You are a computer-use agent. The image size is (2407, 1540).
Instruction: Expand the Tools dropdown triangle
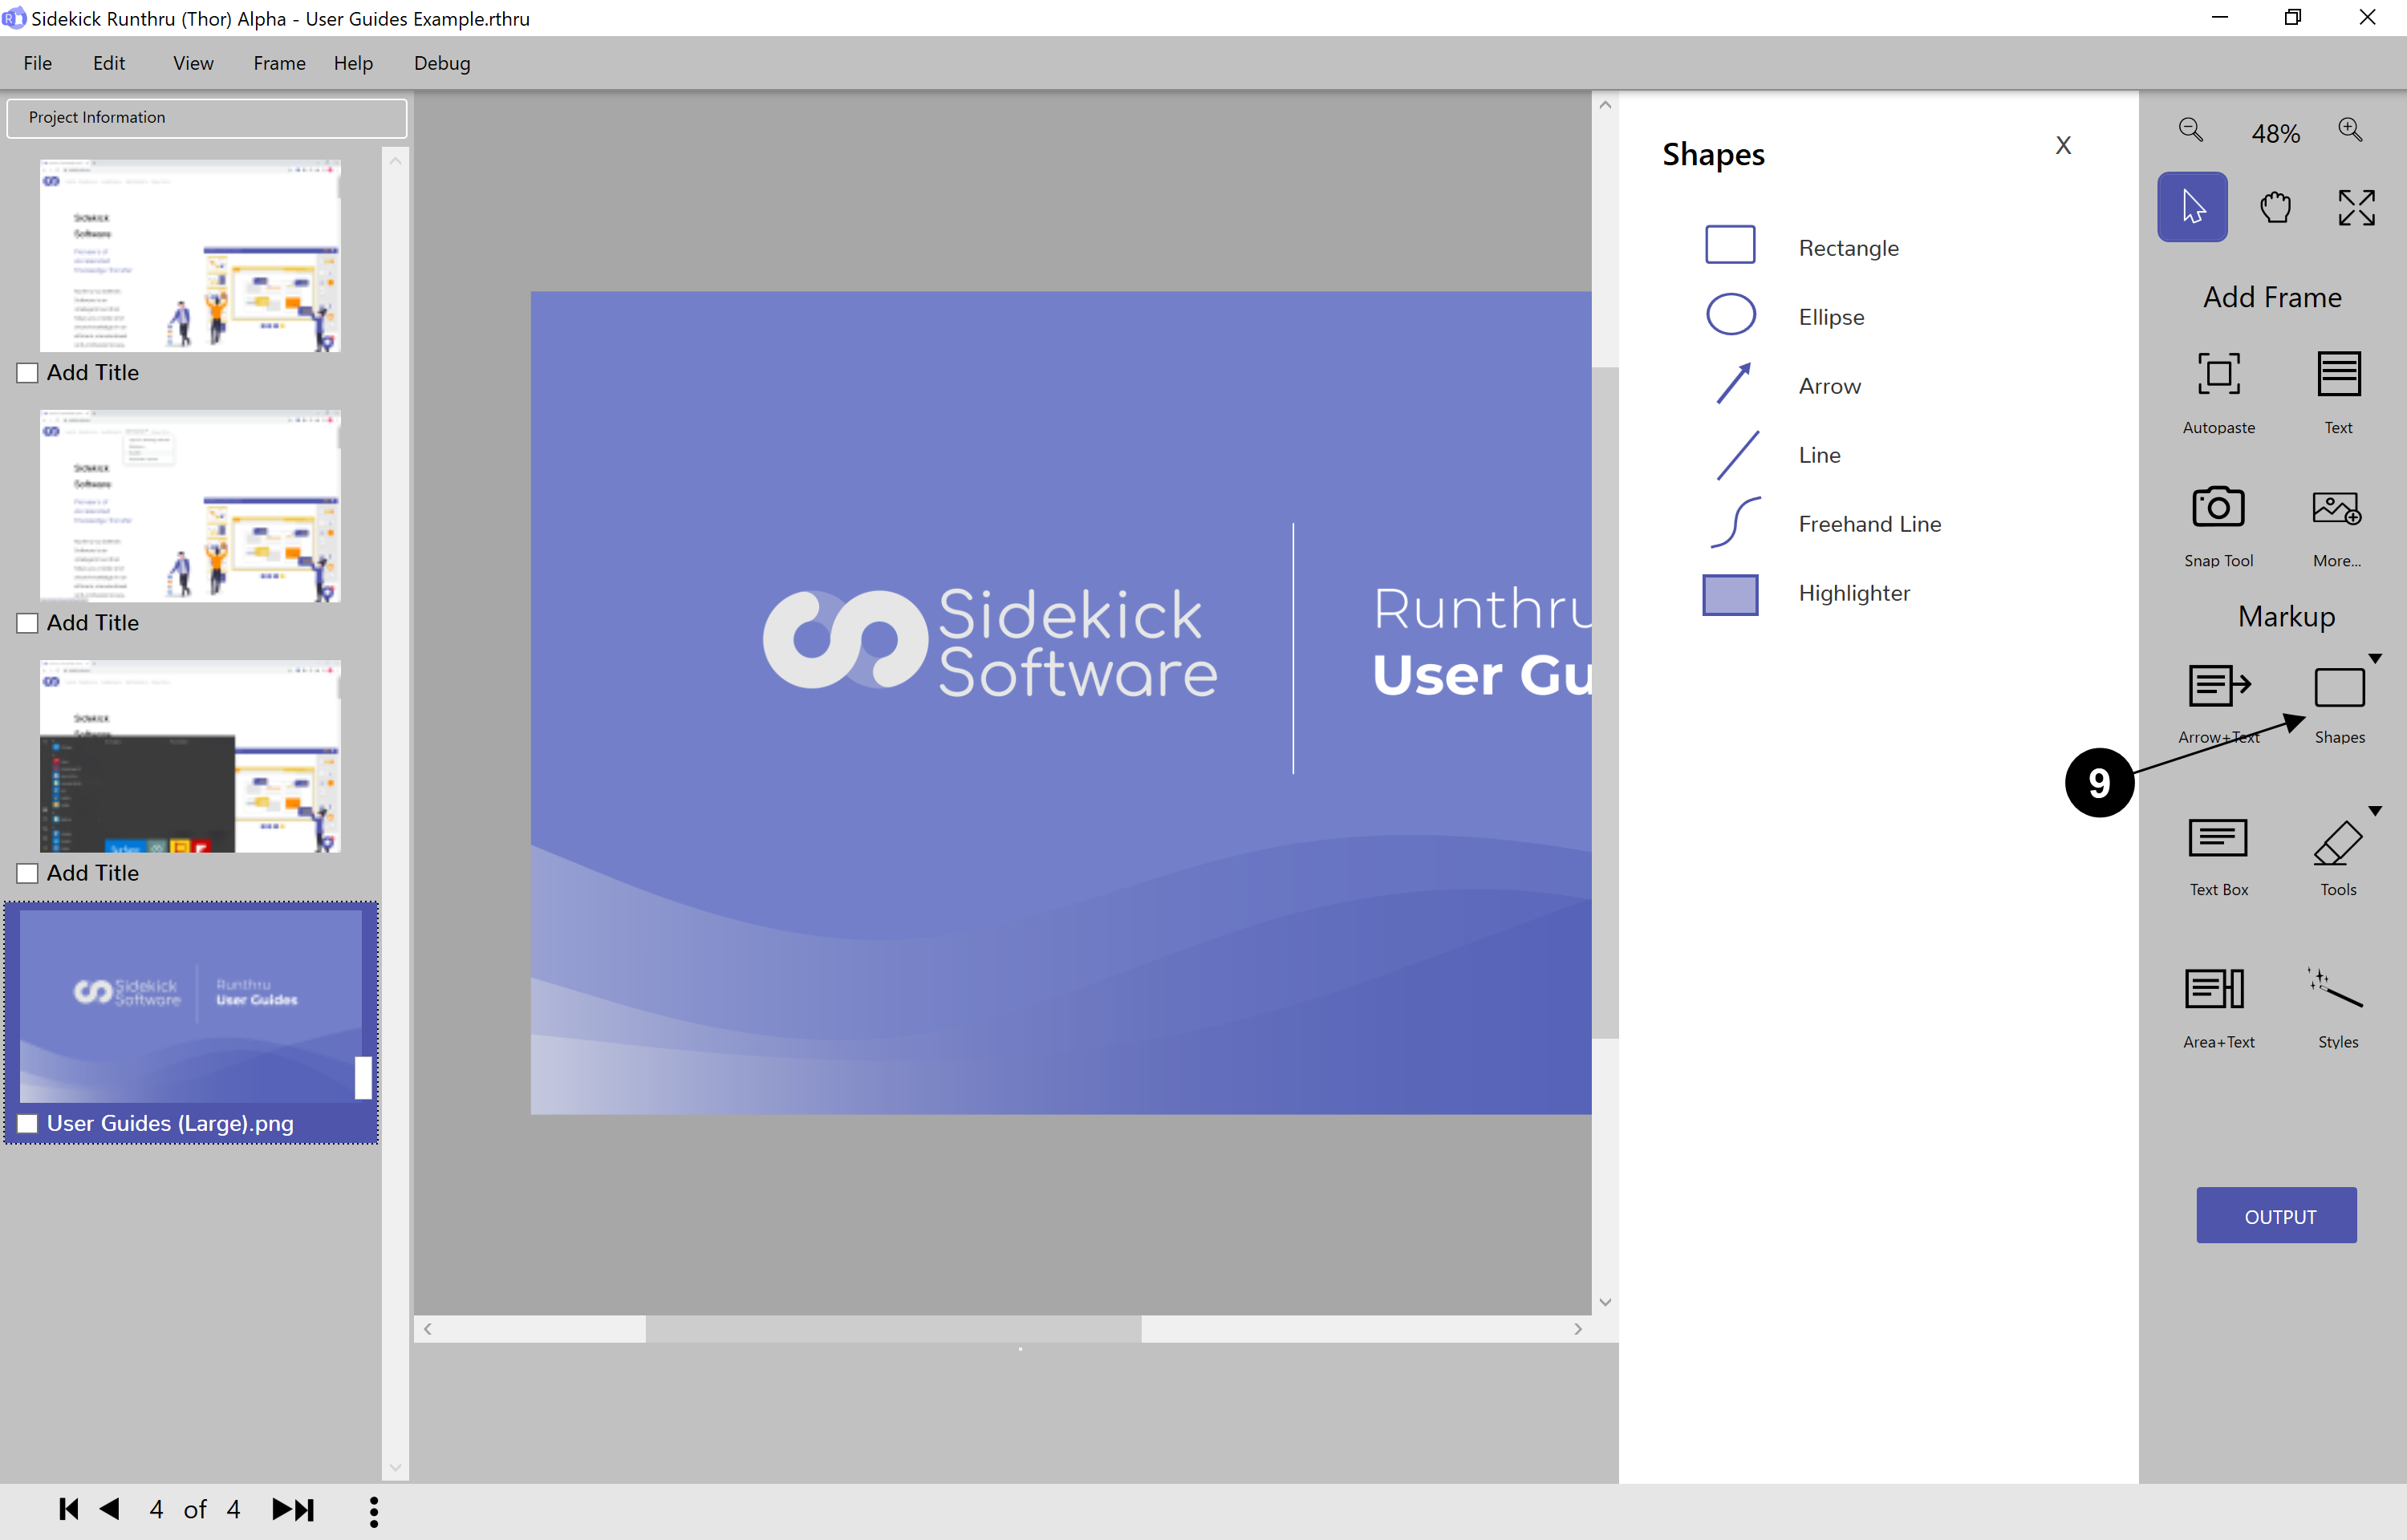[x=2374, y=811]
